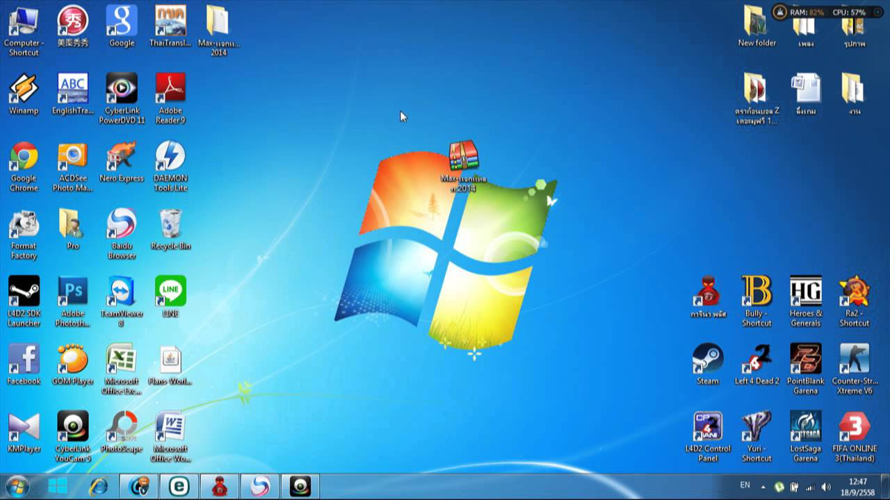The height and width of the screenshot is (500, 890).
Task: Click the Windows 8 tile icon on taskbar
Action: (x=58, y=486)
